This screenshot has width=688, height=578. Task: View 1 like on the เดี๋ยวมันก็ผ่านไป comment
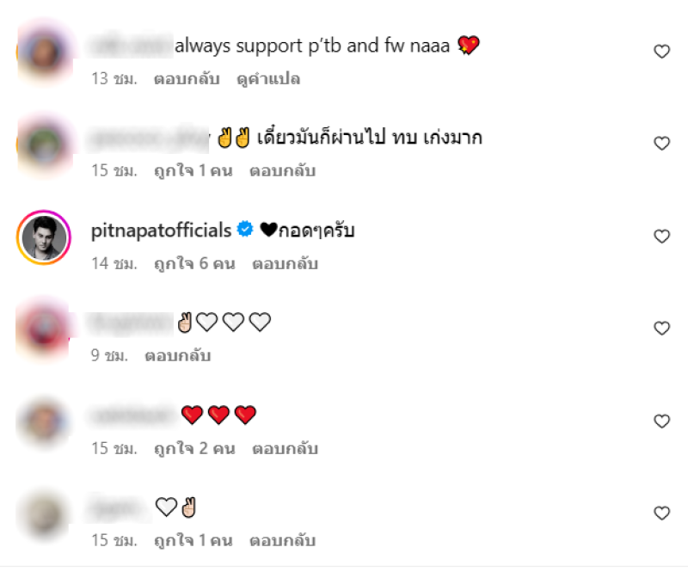pyautogui.click(x=193, y=170)
